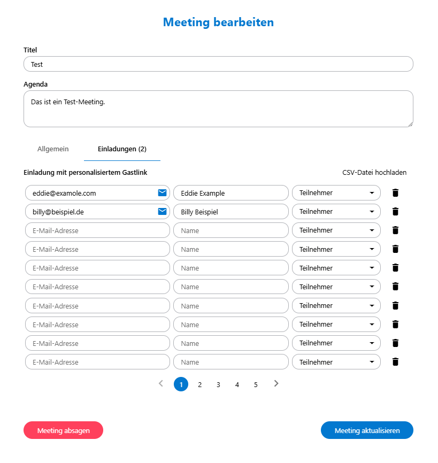
Task: Remove the Billy Beispiel invitation via trash icon
Action: pyautogui.click(x=395, y=211)
